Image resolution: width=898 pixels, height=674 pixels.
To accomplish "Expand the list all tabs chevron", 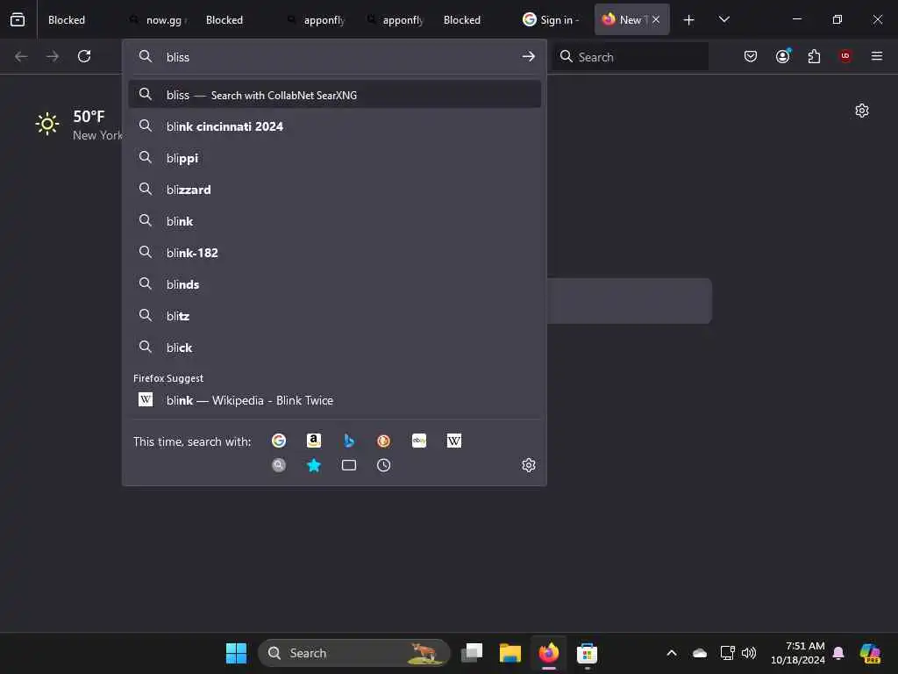I will [x=724, y=19].
